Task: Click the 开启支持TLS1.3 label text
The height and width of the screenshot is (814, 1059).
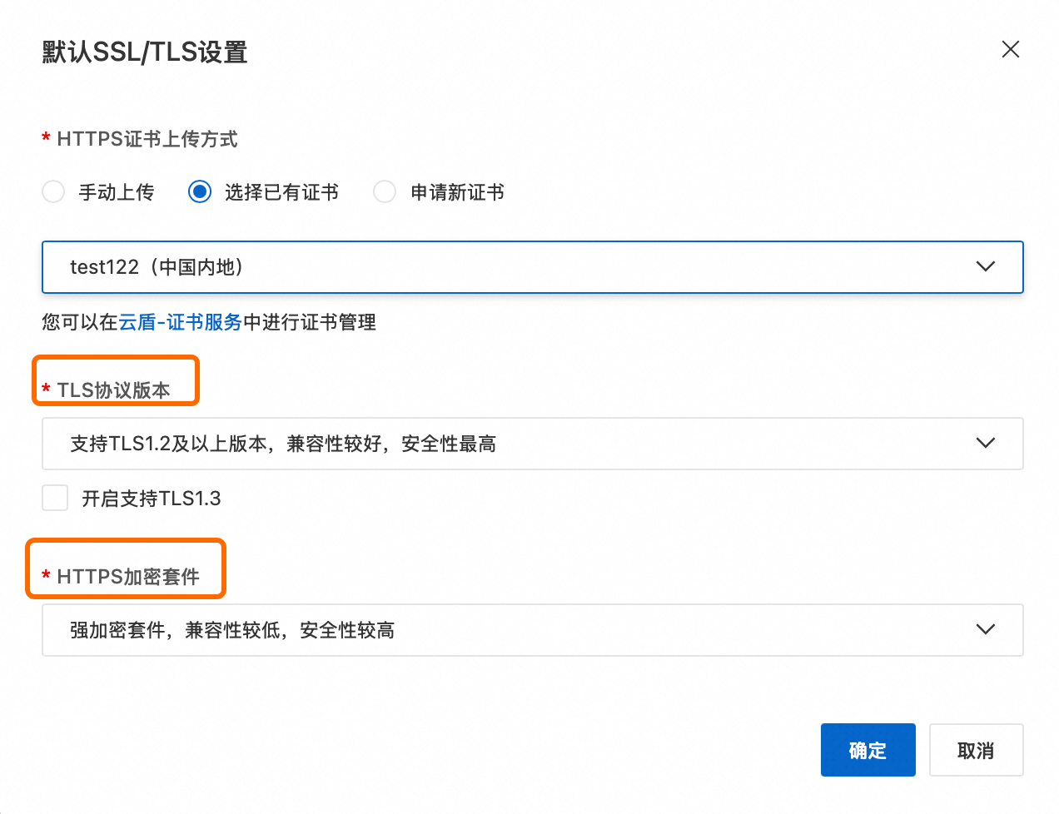Action: [x=151, y=499]
